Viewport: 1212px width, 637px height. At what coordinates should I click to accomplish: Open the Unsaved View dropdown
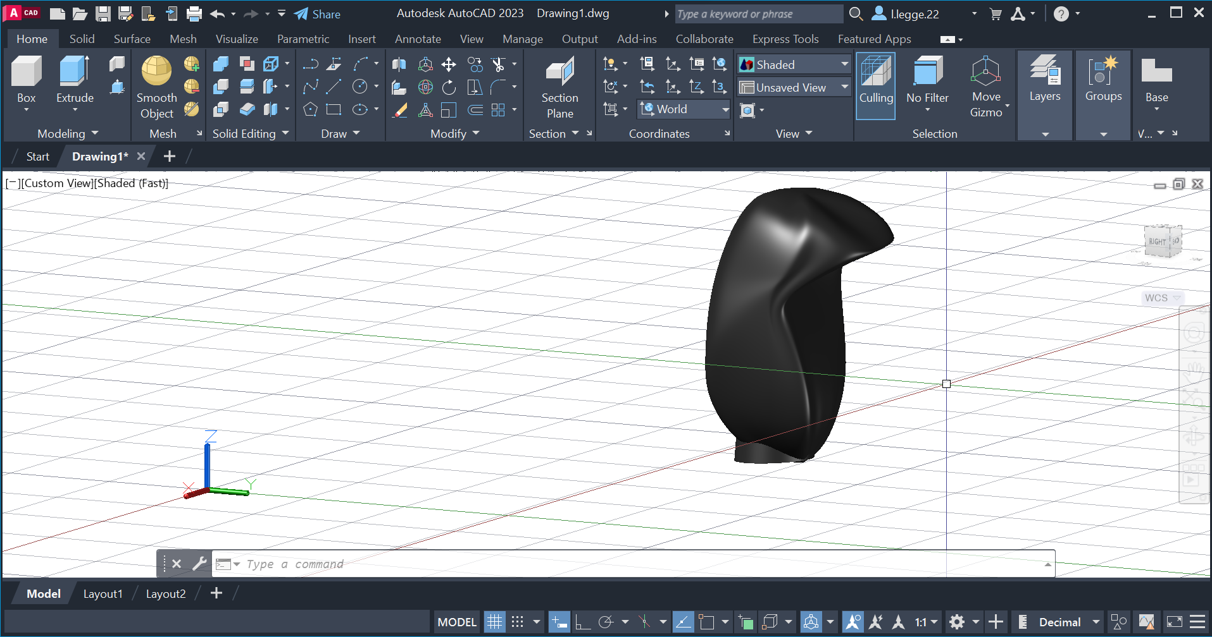pos(794,87)
